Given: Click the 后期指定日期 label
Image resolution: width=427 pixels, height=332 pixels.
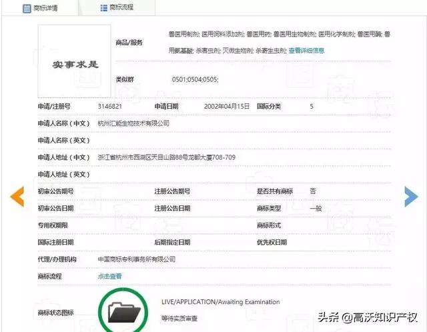Looking at the screenshot, I should click(x=172, y=242).
